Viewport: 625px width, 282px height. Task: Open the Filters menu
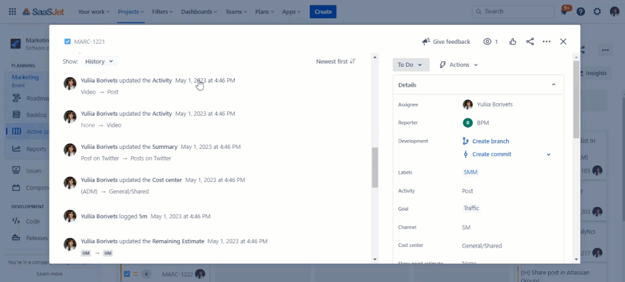[x=162, y=11]
